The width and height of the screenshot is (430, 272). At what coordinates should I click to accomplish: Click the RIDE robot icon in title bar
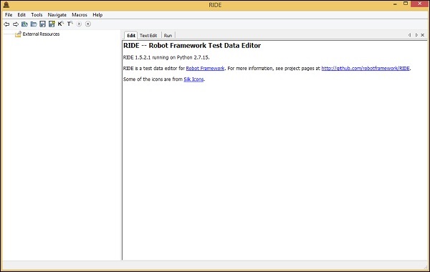tap(6, 5)
